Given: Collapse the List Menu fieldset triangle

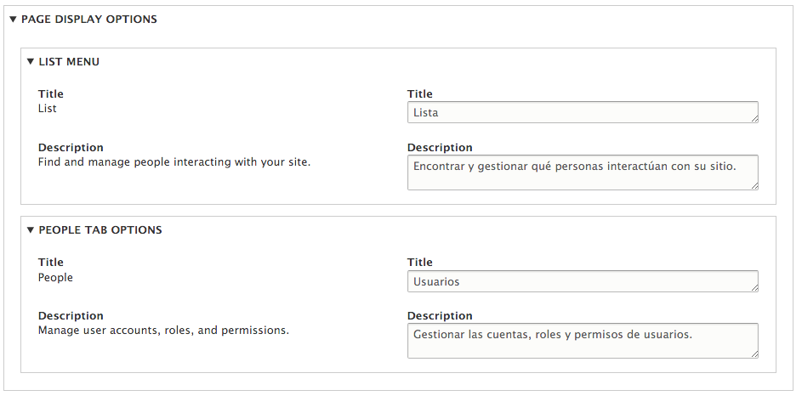Looking at the screenshot, I should click(31, 62).
